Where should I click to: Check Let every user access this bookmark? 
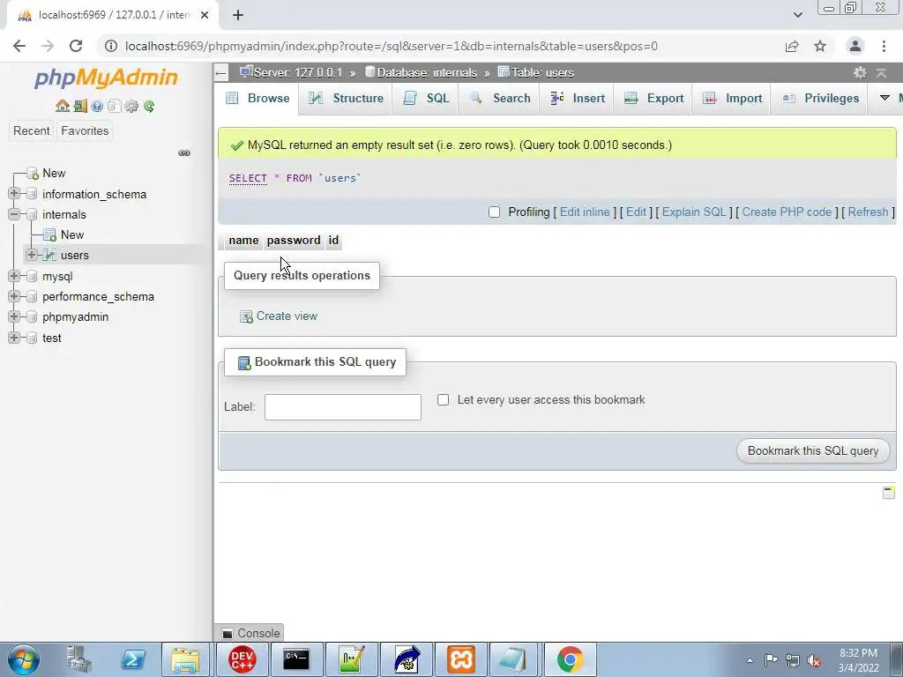tap(443, 399)
